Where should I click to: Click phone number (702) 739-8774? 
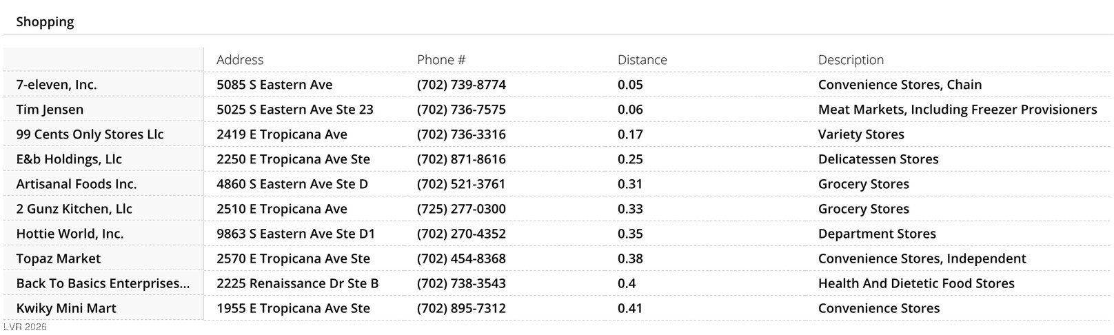pos(461,85)
